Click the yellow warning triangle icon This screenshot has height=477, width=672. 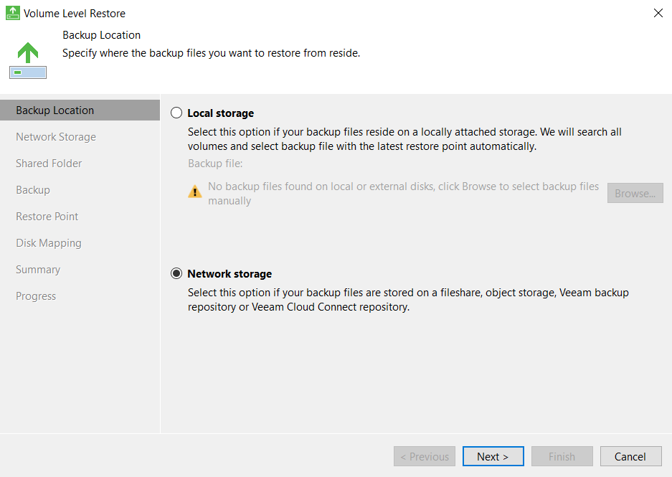(x=195, y=192)
